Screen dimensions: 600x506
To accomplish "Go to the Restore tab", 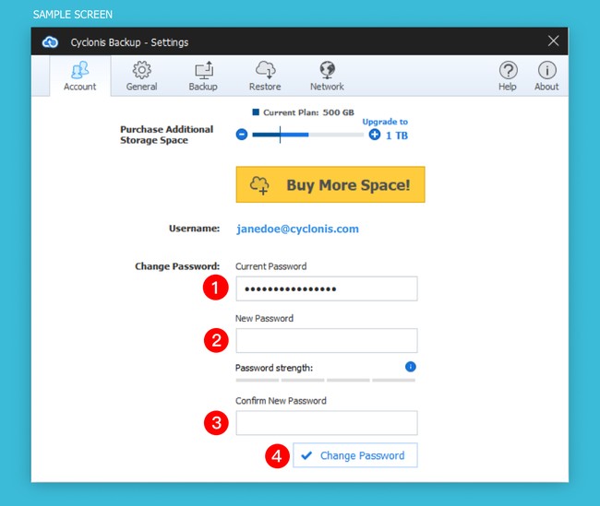I will (265, 76).
